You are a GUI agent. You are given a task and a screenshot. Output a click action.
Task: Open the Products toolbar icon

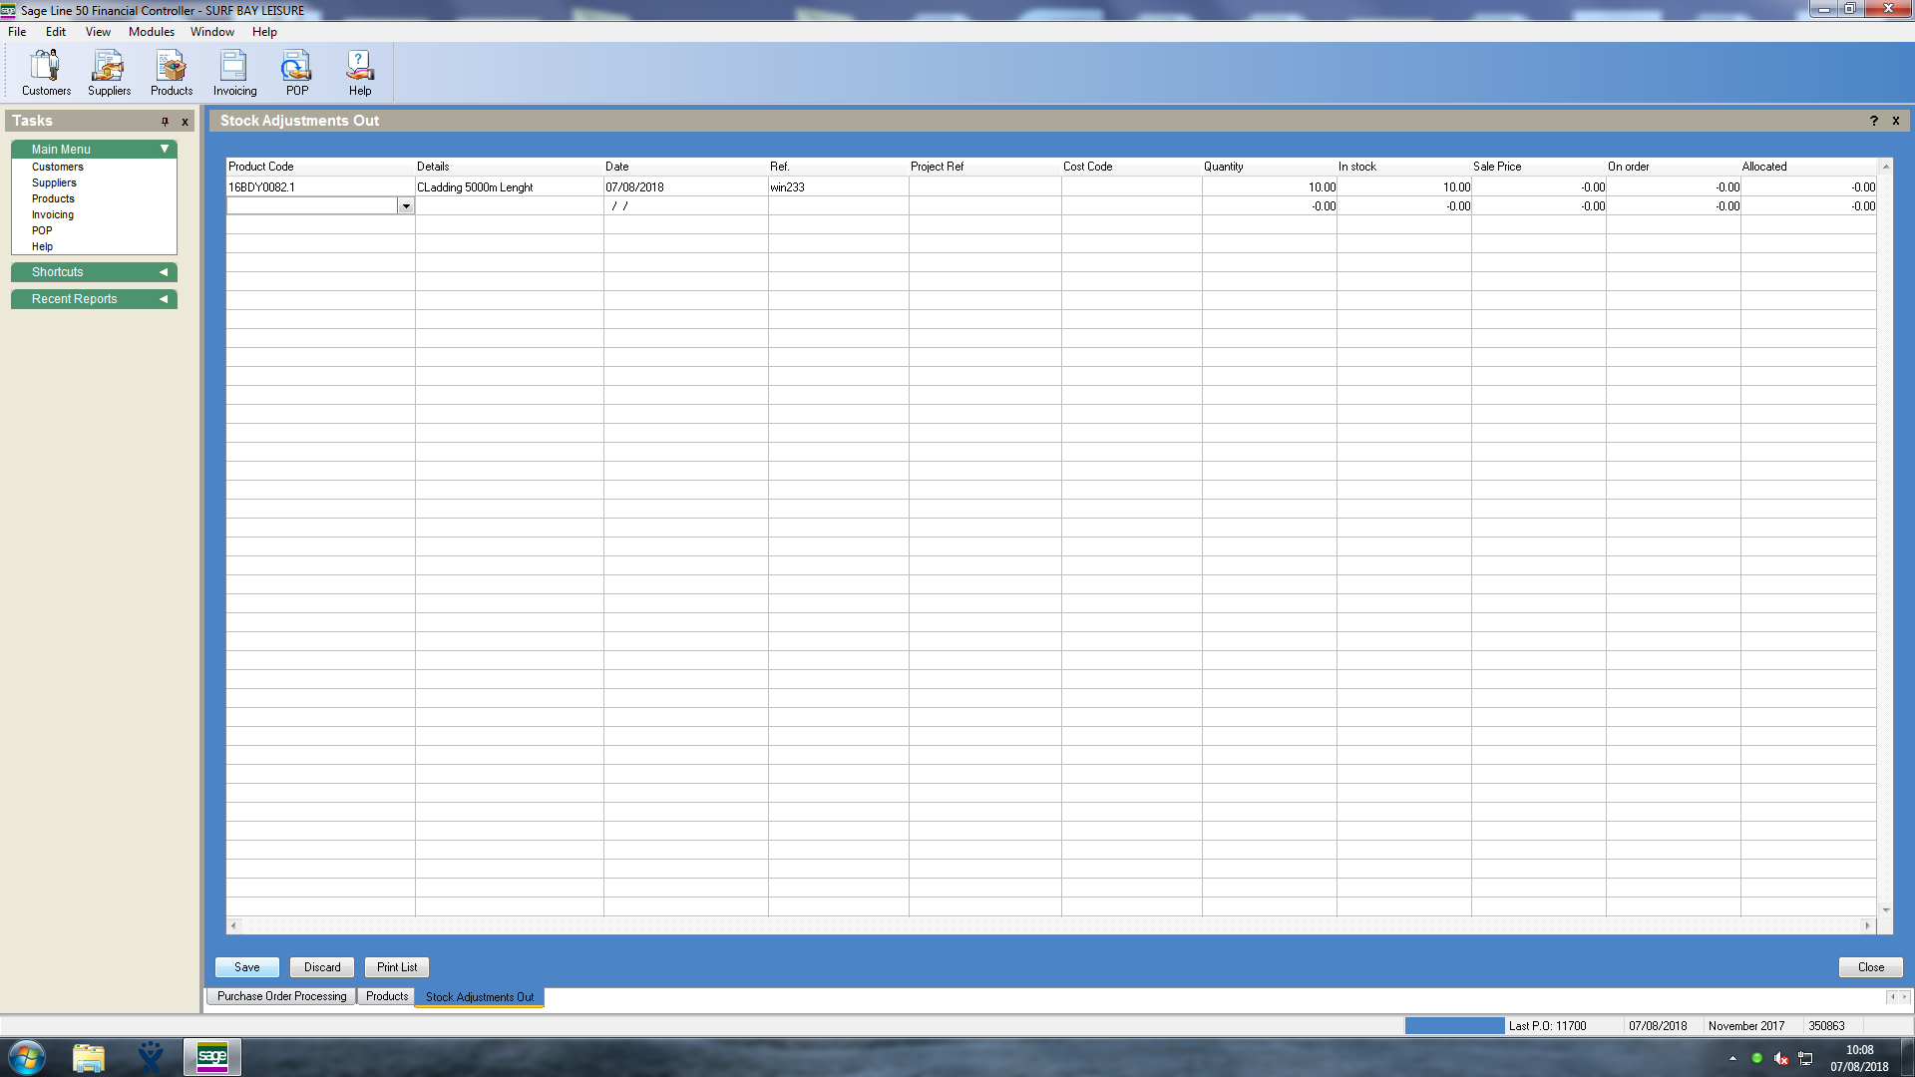(x=172, y=73)
